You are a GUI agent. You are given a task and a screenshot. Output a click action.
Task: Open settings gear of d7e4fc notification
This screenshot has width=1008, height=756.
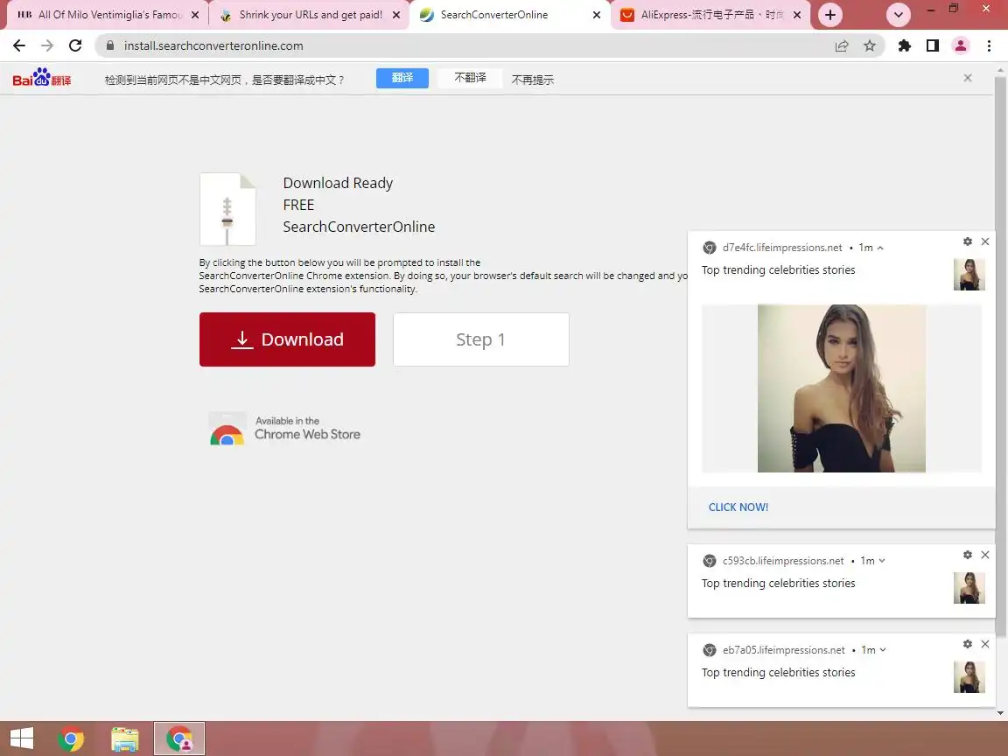(968, 241)
